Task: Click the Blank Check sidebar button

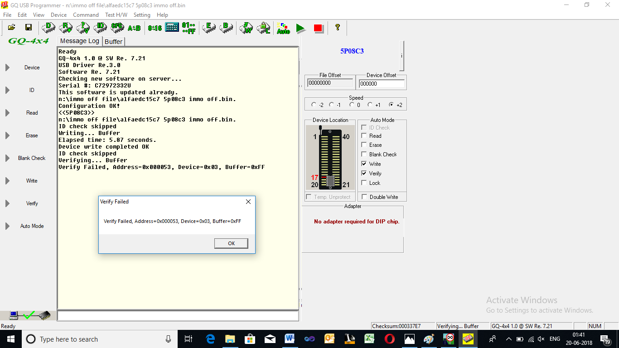Action: pyautogui.click(x=32, y=158)
